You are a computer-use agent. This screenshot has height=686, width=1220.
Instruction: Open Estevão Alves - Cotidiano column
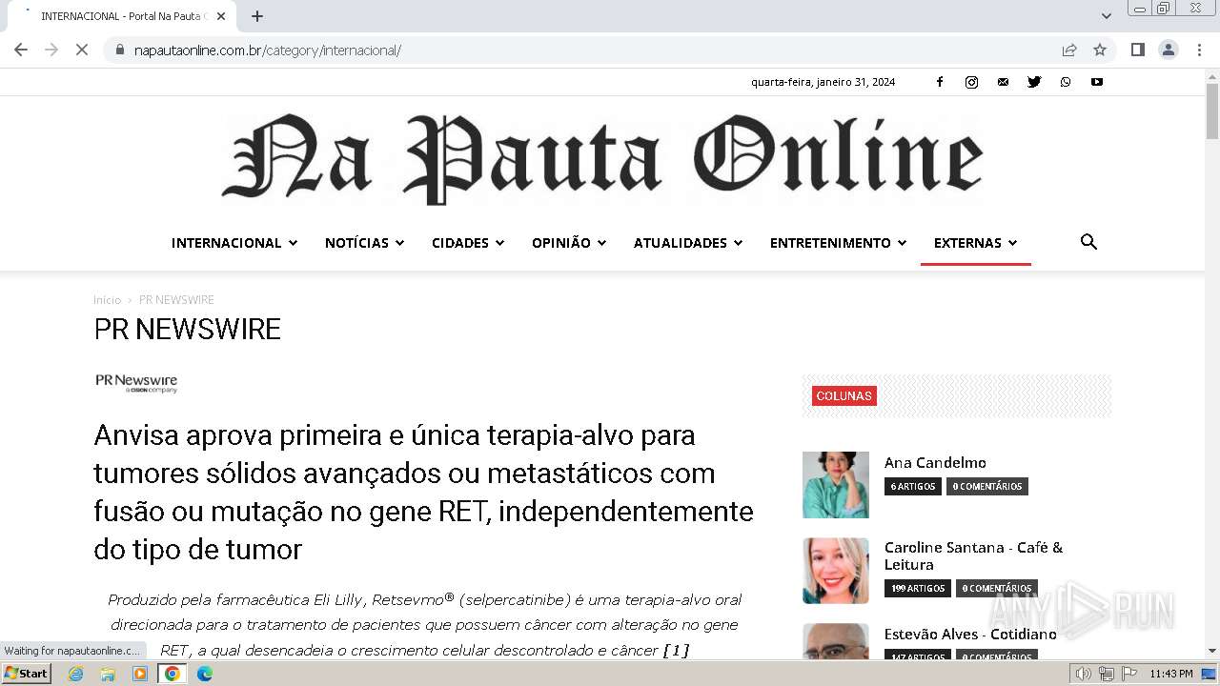pyautogui.click(x=970, y=634)
